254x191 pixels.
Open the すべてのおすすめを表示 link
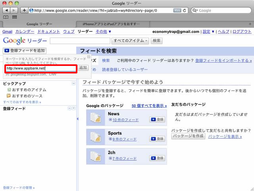(x=22, y=102)
